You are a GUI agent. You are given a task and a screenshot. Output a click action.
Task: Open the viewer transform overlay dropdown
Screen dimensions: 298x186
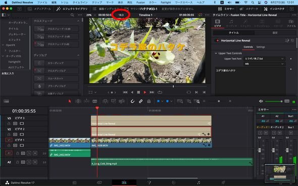[x=95, y=92]
